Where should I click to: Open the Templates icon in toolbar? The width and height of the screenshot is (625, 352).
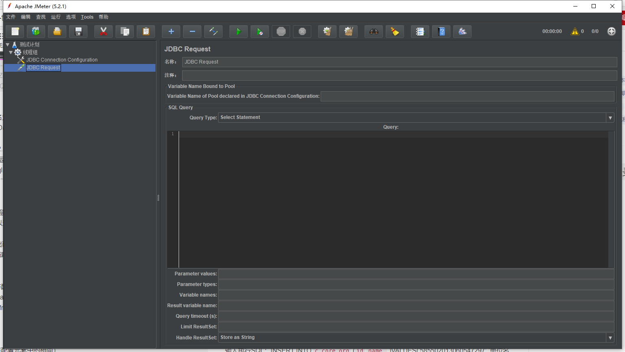pyautogui.click(x=36, y=31)
